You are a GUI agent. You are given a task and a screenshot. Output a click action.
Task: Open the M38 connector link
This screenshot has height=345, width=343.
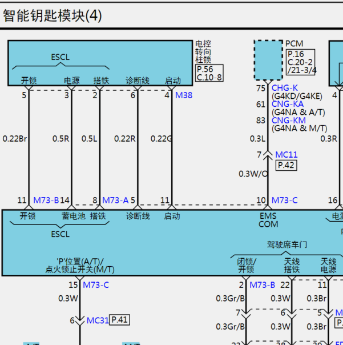(x=184, y=95)
